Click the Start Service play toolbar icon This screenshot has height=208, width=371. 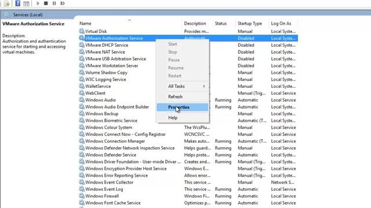pos(38,3)
